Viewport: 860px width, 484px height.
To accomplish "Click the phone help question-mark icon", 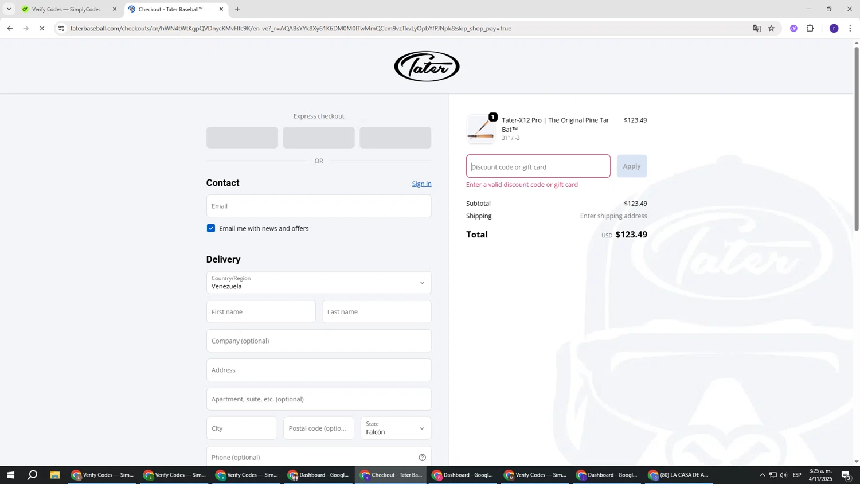I will [422, 458].
